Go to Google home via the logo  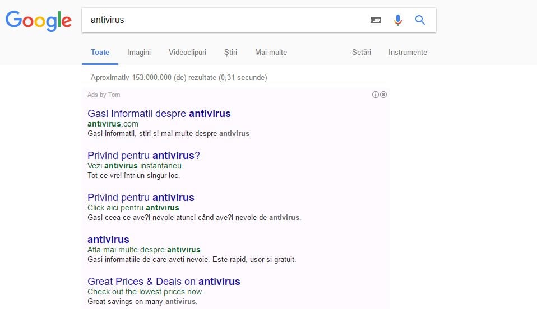39,21
